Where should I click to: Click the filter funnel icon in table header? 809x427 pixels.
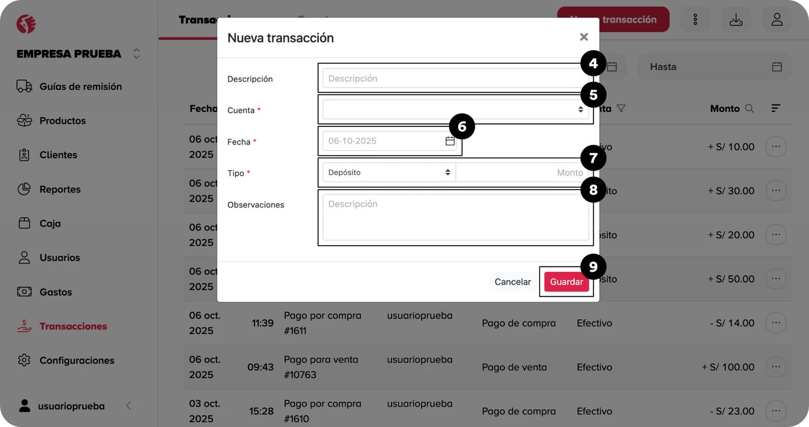pyautogui.click(x=621, y=109)
